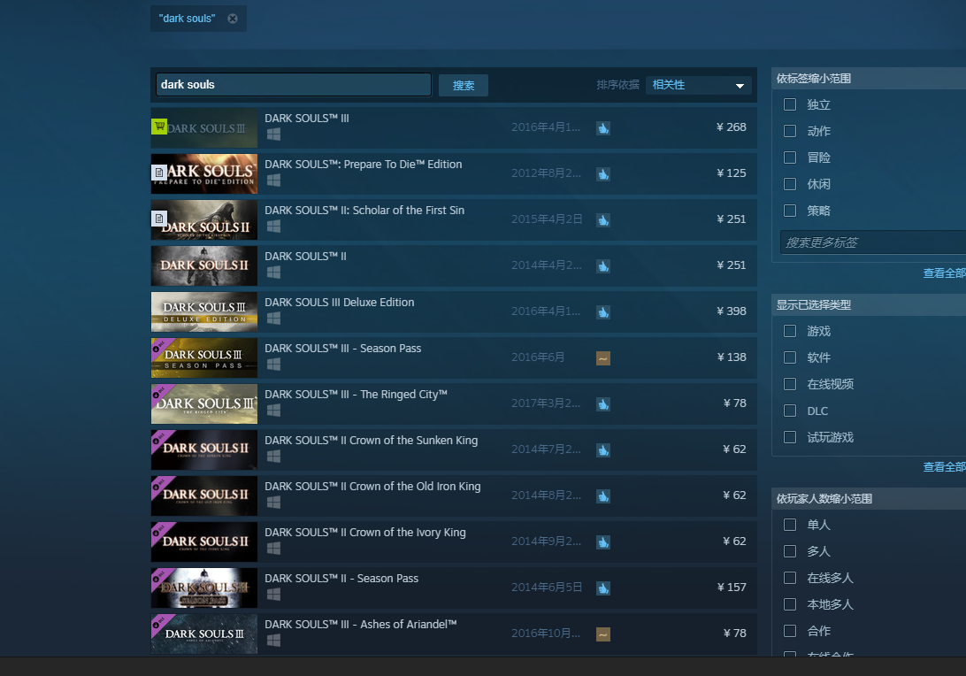Open DARK SOULS™ III title link
This screenshot has width=966, height=676.
(x=307, y=119)
